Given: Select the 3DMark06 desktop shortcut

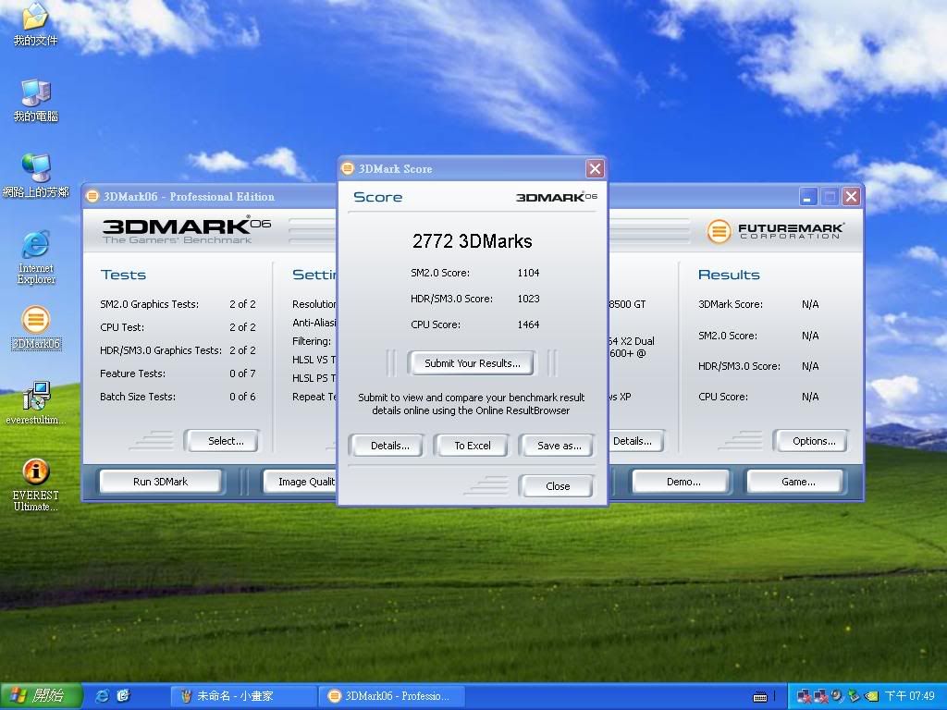Looking at the screenshot, I should point(36,328).
